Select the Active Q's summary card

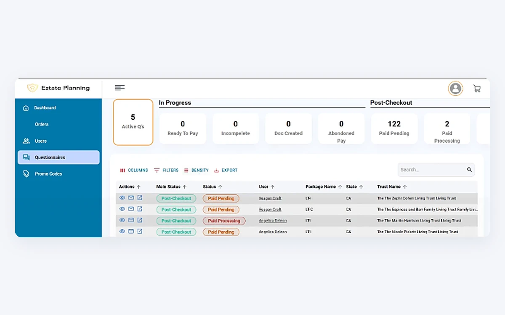pos(133,122)
